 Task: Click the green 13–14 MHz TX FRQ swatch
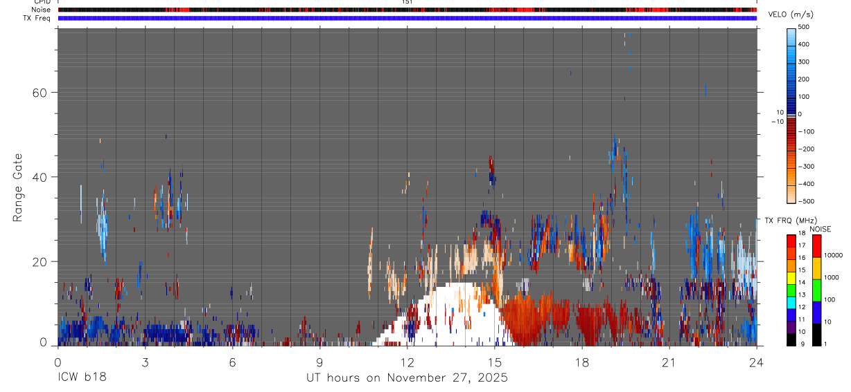(791, 290)
